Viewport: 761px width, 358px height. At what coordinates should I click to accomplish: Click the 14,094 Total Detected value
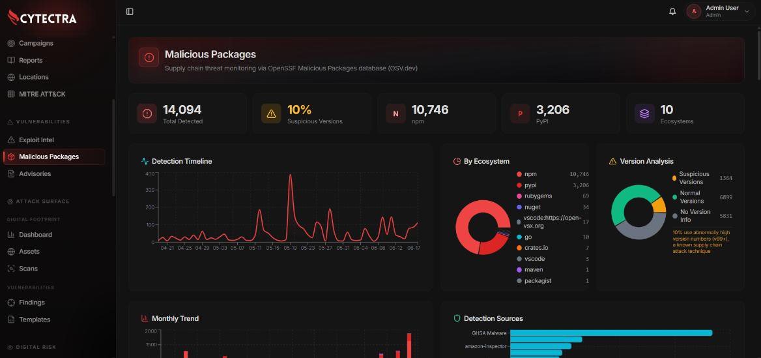(x=182, y=110)
